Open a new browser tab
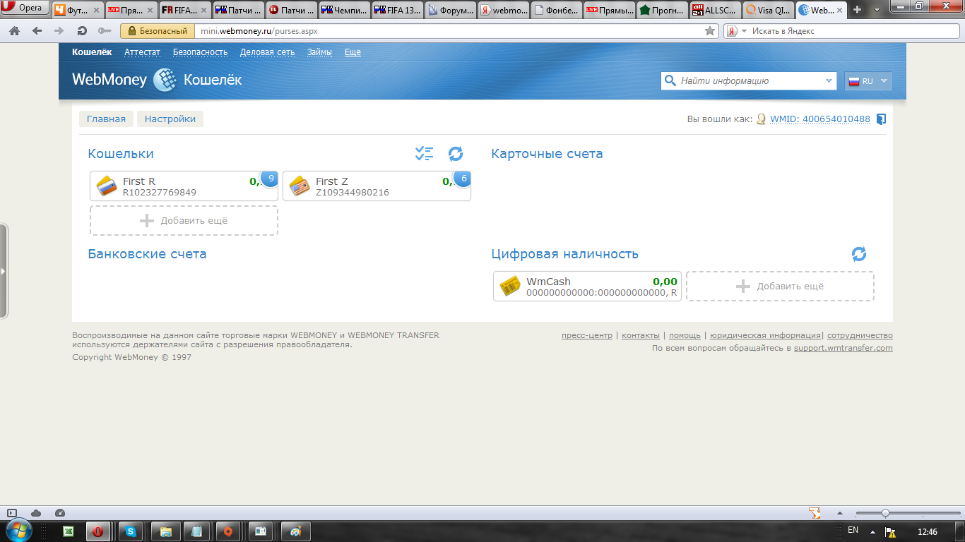The width and height of the screenshot is (965, 542). click(857, 10)
